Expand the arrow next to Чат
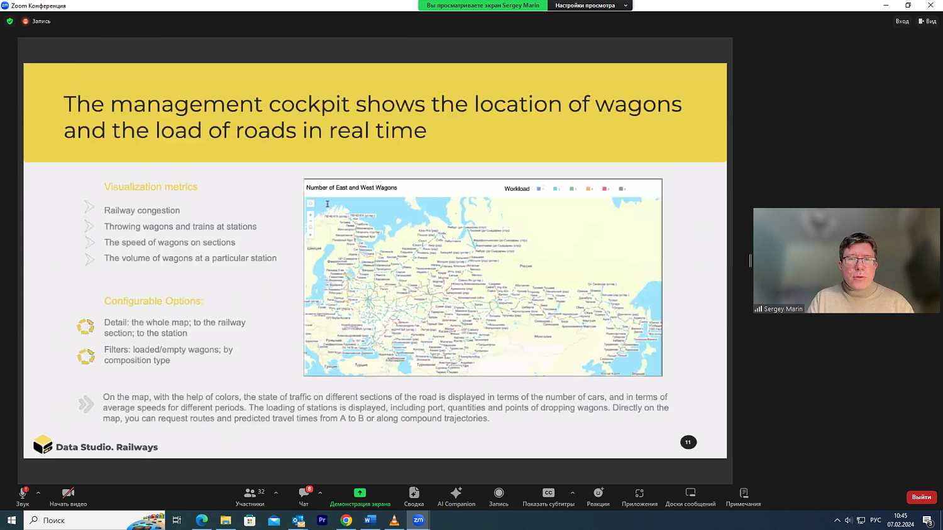The height and width of the screenshot is (530, 943). [x=320, y=493]
